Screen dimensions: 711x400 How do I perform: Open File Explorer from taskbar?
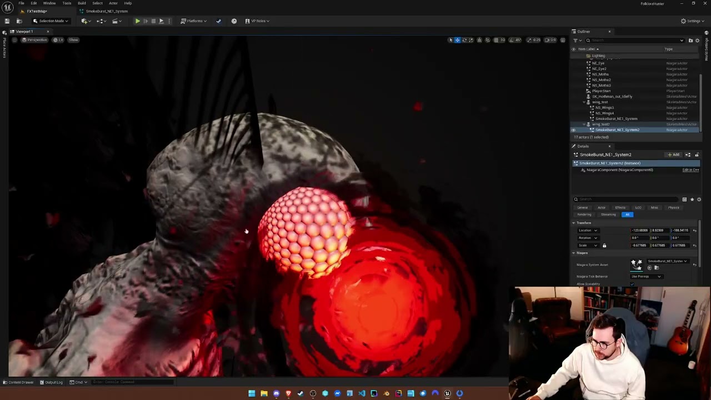pos(264,394)
